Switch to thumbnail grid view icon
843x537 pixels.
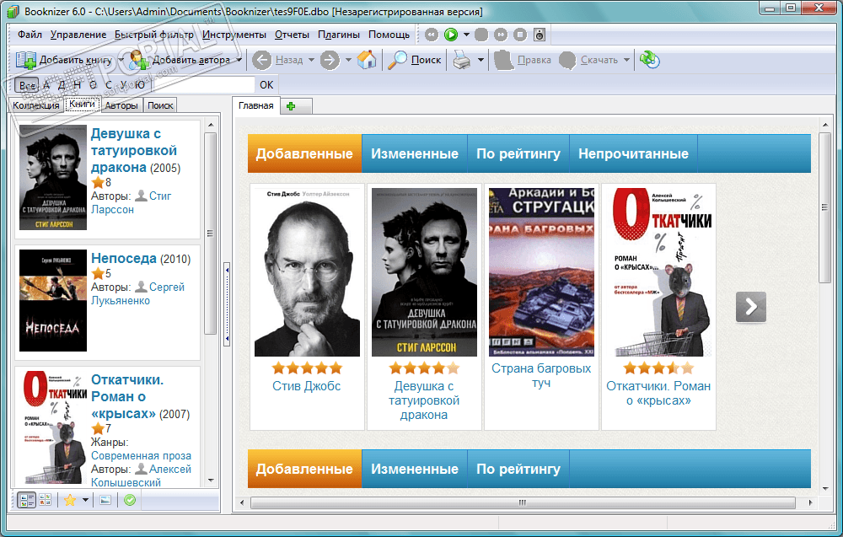click(46, 500)
